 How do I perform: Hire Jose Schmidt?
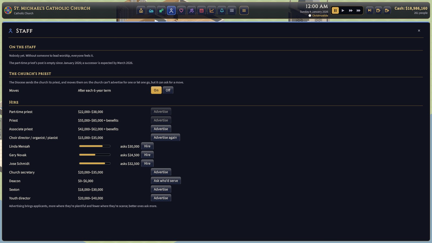click(147, 163)
